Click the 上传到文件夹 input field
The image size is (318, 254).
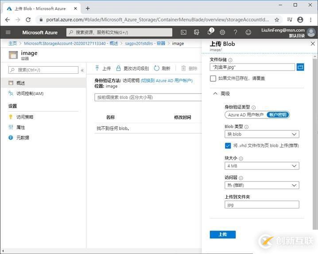261,205
